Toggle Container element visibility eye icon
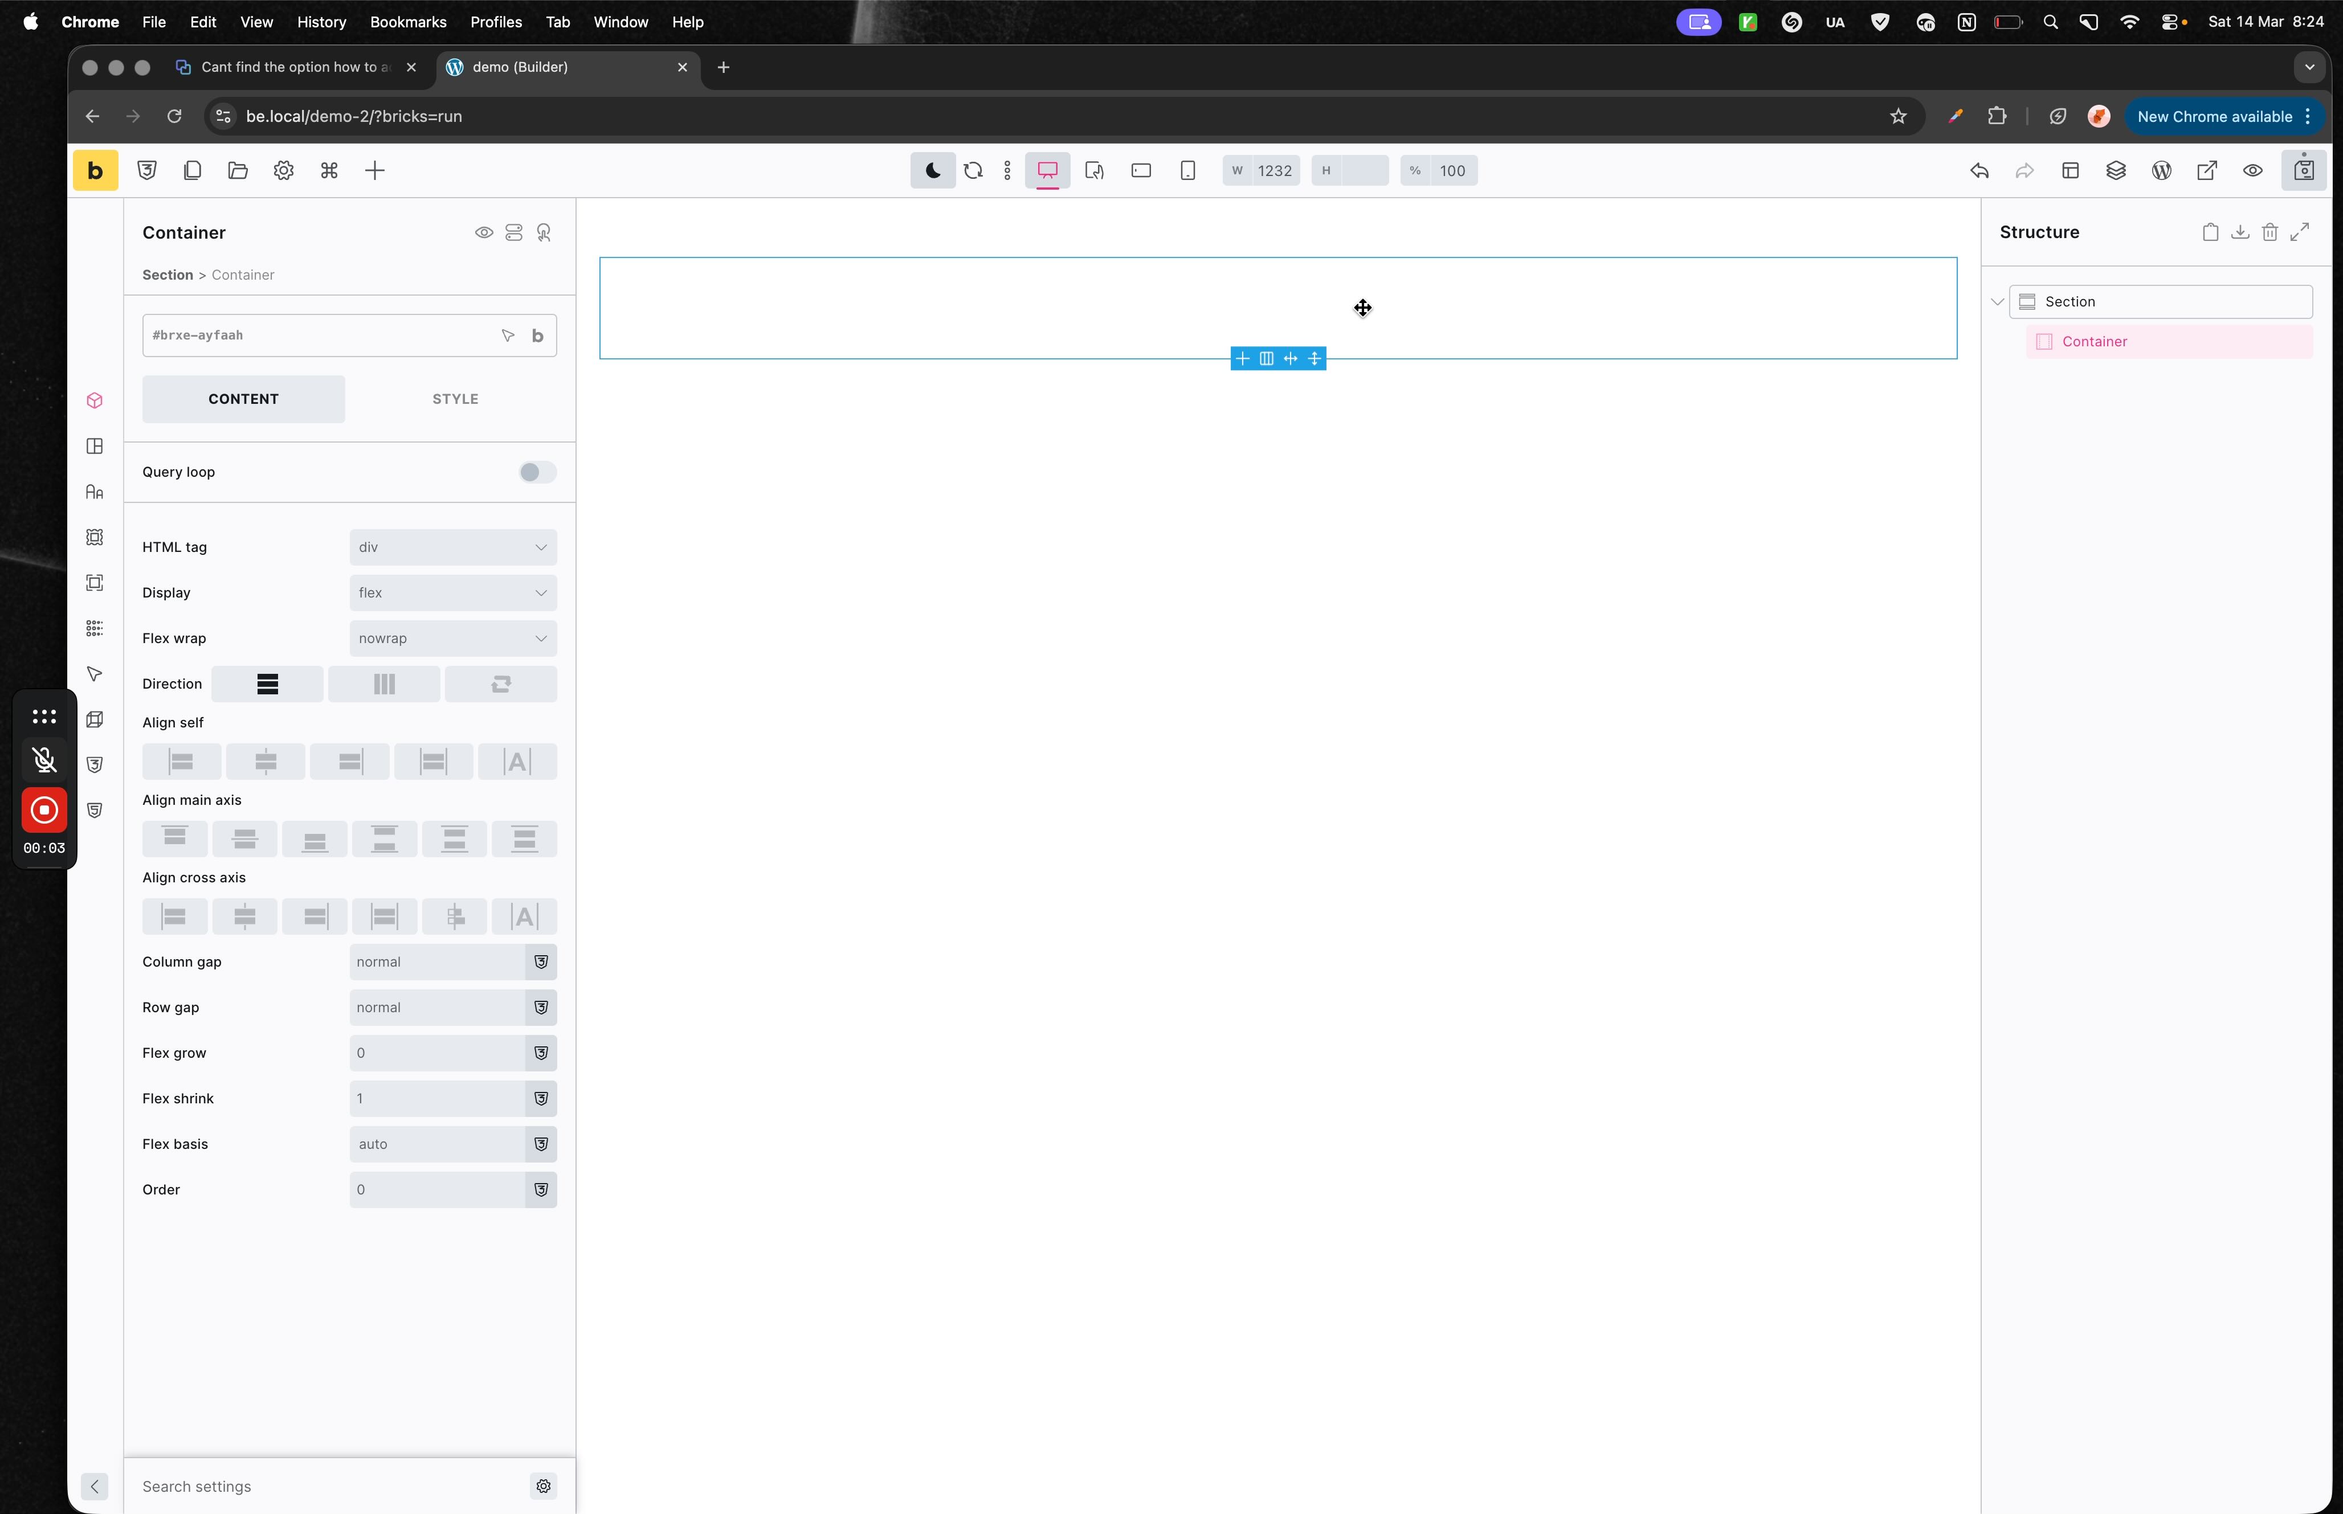 pos(484,233)
